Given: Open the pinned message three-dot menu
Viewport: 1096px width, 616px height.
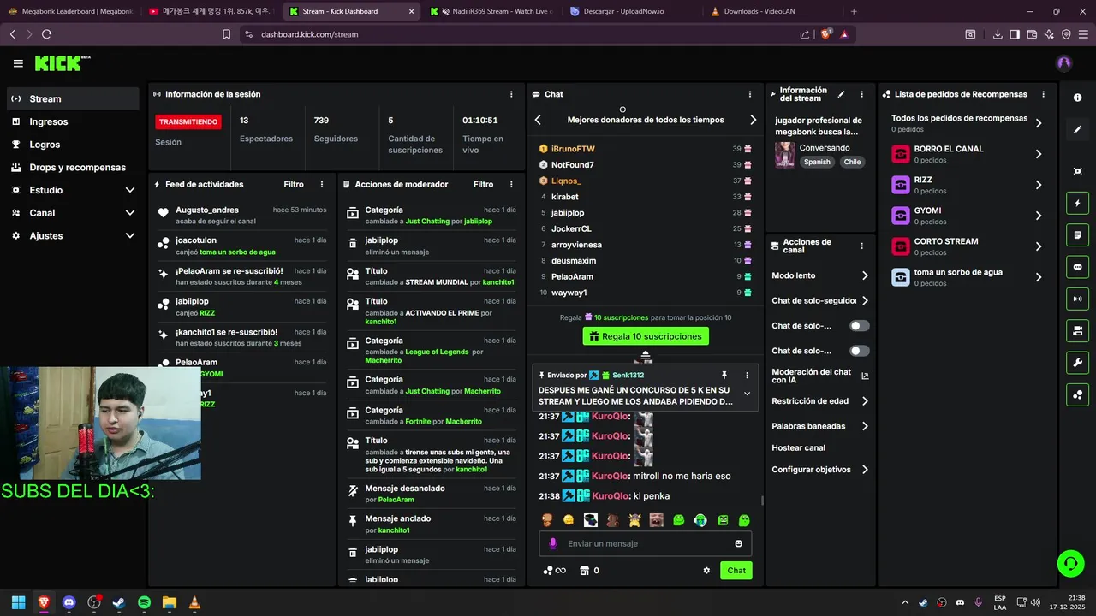Looking at the screenshot, I should [x=747, y=375].
